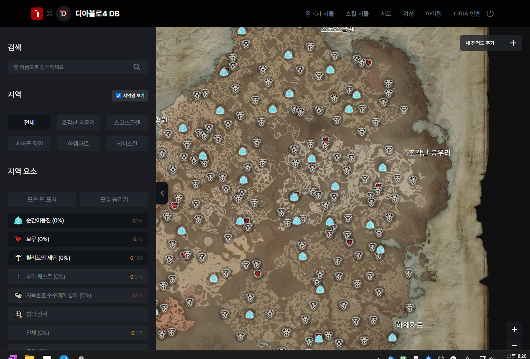
Task: Click the topmost red stronghold pin
Action: pos(368,62)
